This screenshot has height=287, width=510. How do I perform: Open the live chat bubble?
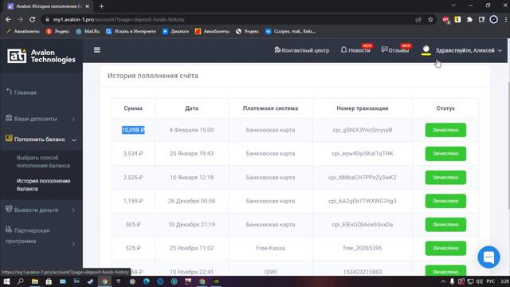(488, 257)
